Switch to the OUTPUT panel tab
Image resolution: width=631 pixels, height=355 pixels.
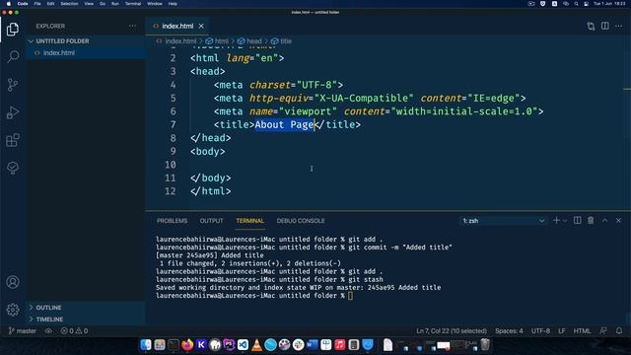pos(211,221)
